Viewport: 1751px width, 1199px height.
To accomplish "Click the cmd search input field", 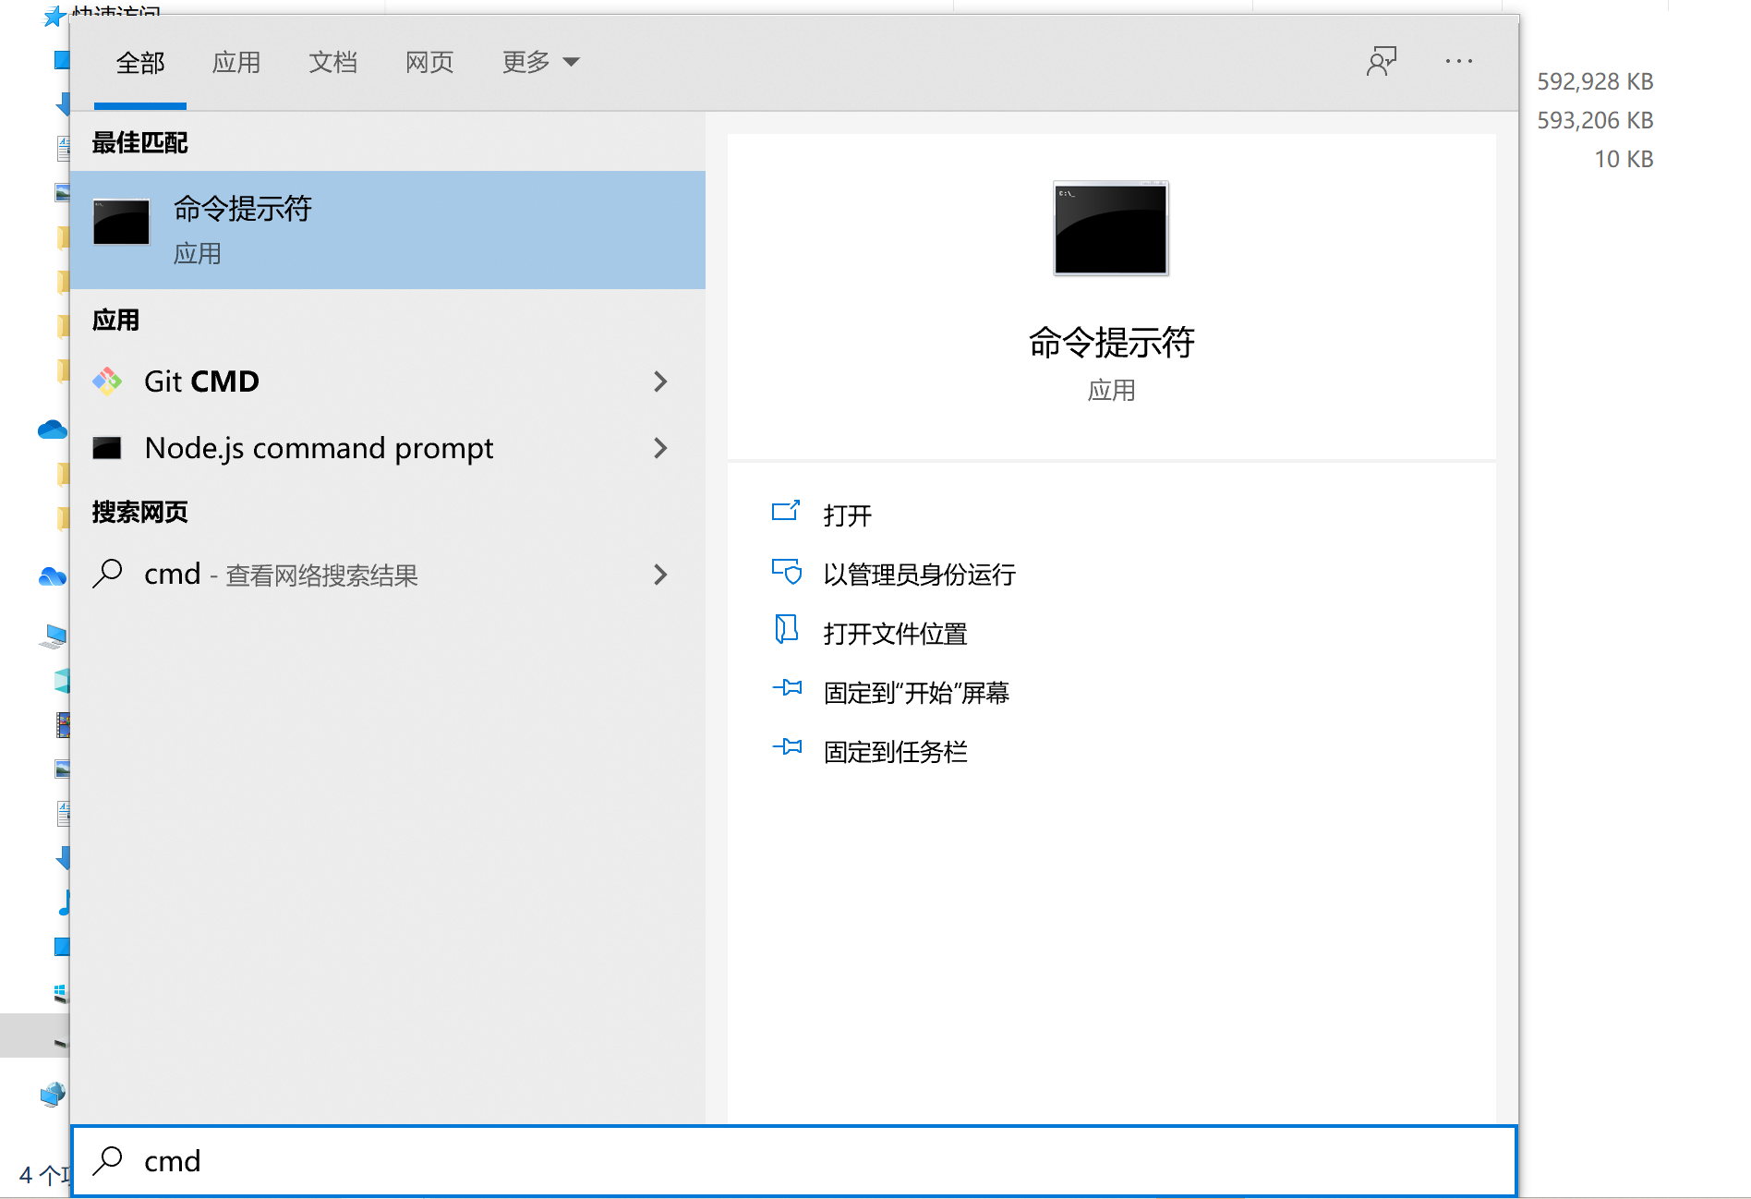I will tap(554, 1161).
